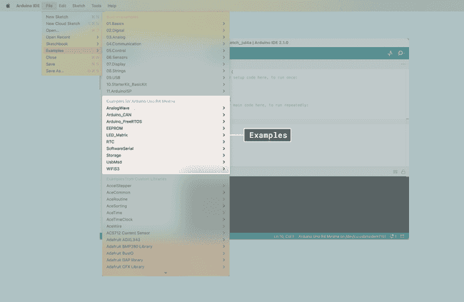This screenshot has width=464, height=302.
Task: Open the Tools menu
Action: (x=96, y=5)
